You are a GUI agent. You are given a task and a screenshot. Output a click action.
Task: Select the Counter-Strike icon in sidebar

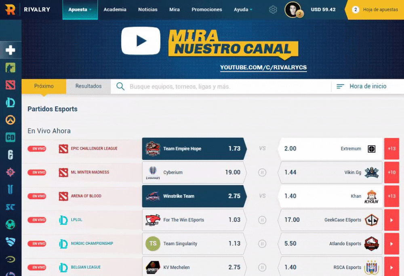(11, 68)
